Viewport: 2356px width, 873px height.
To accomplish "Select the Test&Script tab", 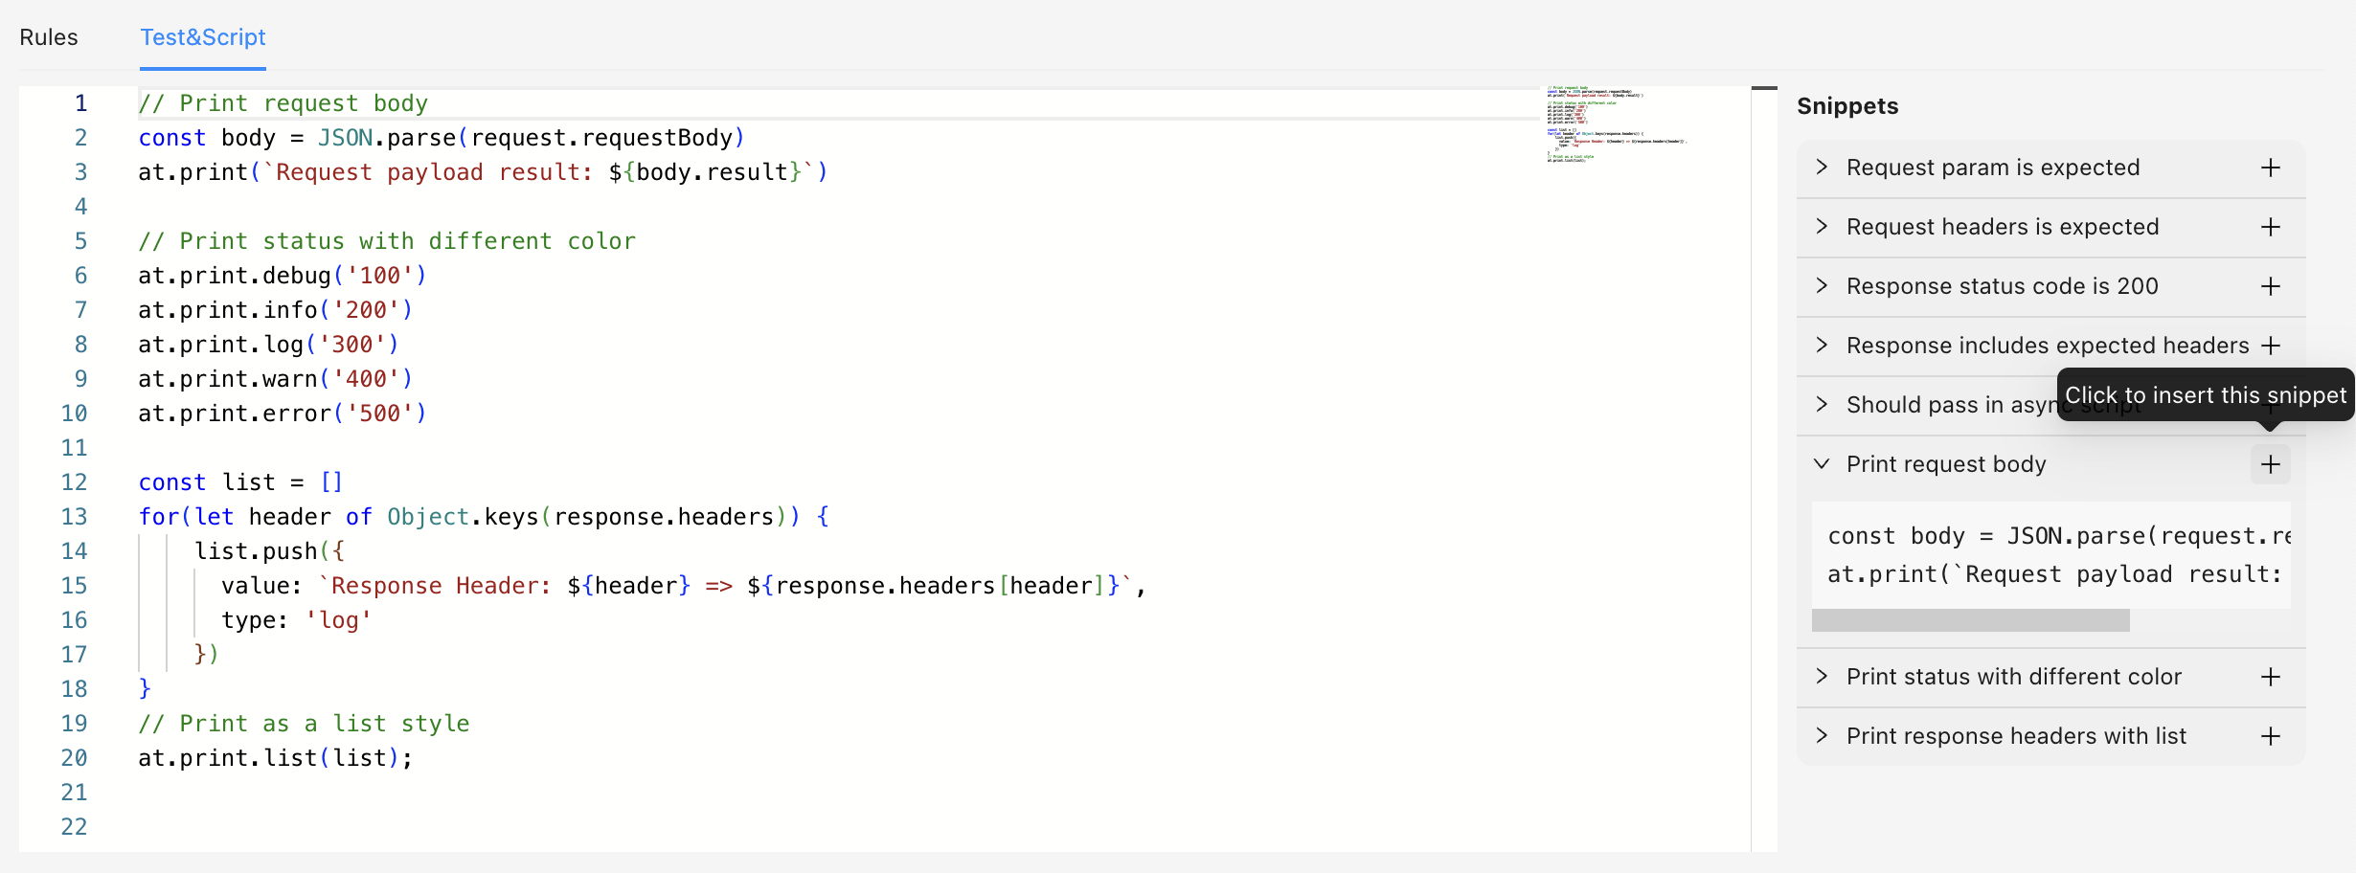I will (x=202, y=37).
